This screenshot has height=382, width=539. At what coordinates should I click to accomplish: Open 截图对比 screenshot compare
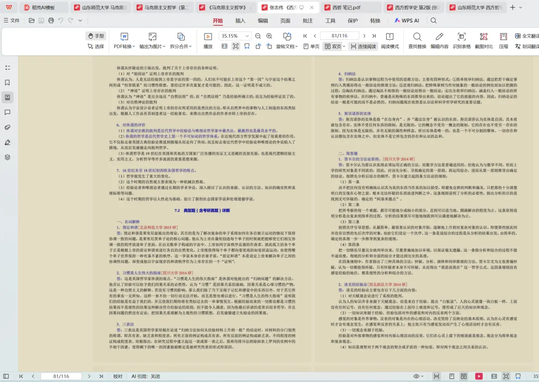(484, 41)
